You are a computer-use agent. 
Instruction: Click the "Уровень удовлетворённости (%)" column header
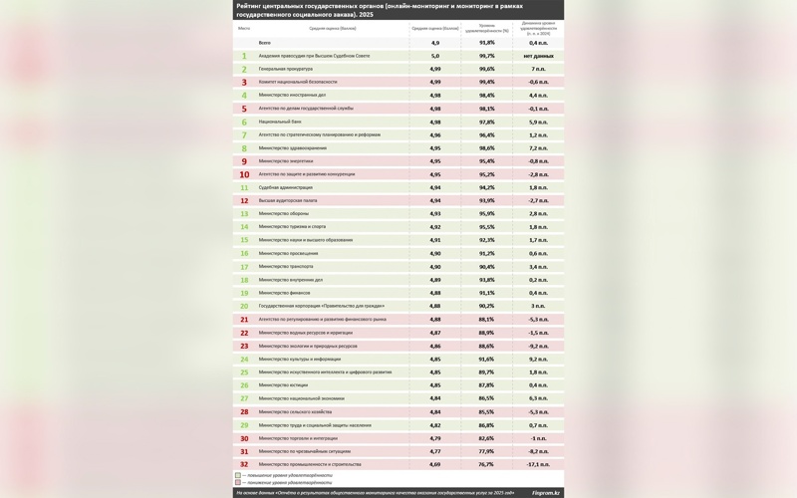486,28
